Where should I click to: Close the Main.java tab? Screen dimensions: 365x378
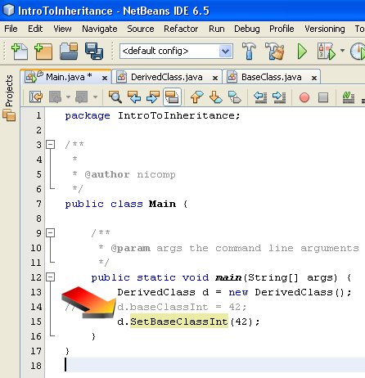pos(105,78)
